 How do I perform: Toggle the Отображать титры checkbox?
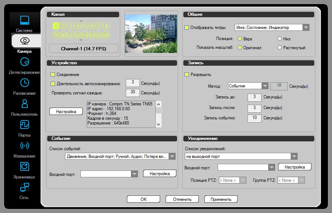click(x=187, y=28)
